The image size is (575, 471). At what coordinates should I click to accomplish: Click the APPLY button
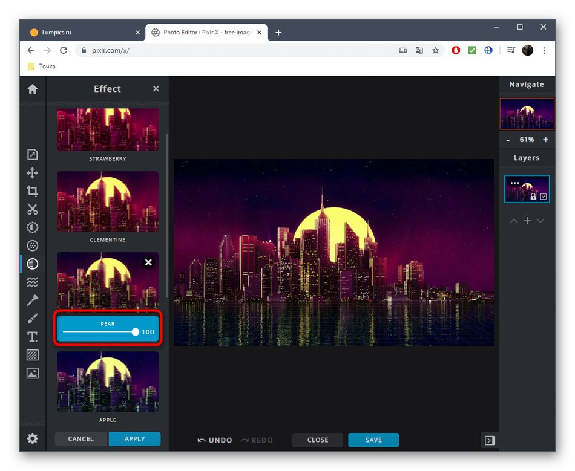pos(134,439)
